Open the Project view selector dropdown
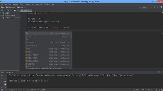 click(x=3, y=10)
